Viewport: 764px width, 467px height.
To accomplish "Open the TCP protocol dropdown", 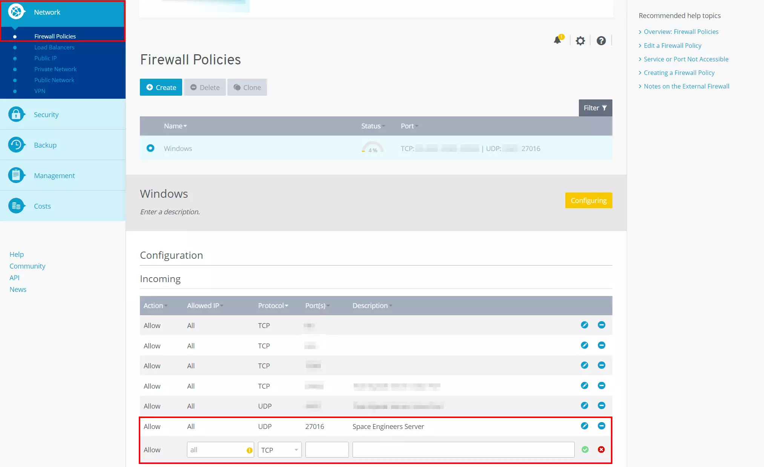I will 279,450.
